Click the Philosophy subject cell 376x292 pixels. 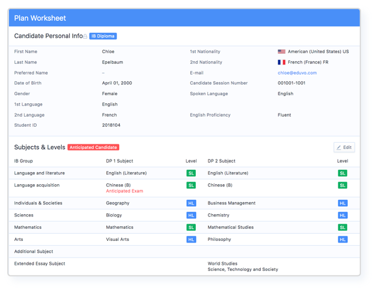click(x=219, y=239)
